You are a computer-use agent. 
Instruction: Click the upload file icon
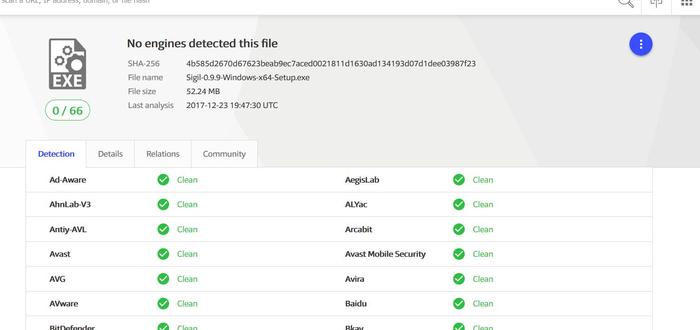point(656,3)
